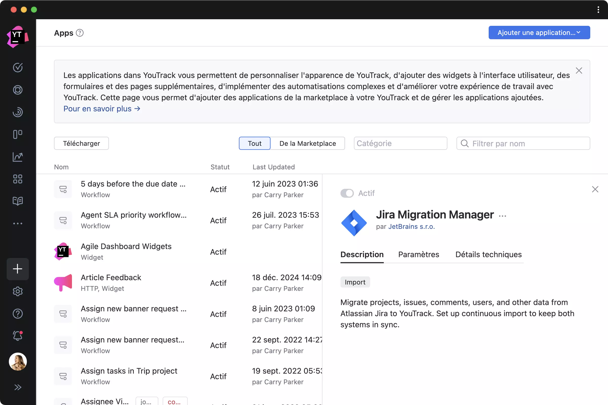
Task: Switch to the Paramètres tab
Action: tap(419, 254)
